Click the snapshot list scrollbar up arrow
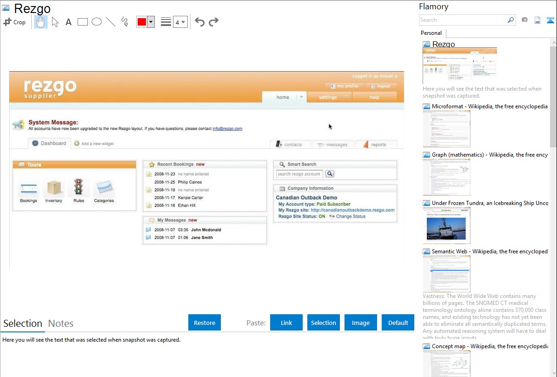The image size is (557, 377). tap(553, 43)
